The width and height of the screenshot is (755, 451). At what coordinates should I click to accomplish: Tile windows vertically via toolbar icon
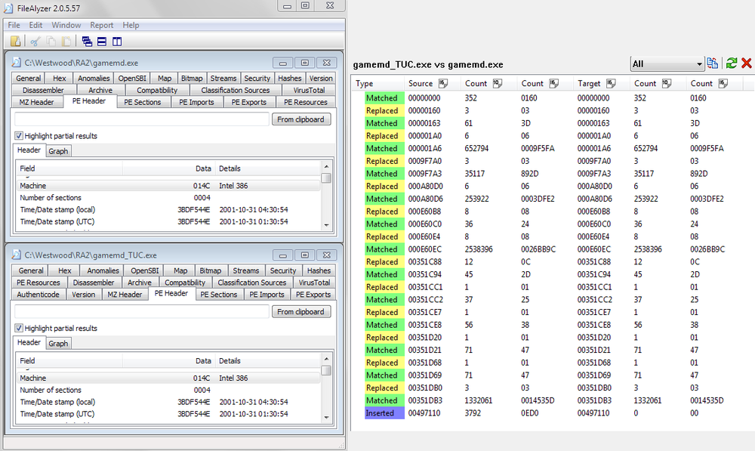[117, 42]
